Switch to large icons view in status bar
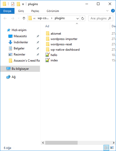The image size is (116, 151). (112, 147)
